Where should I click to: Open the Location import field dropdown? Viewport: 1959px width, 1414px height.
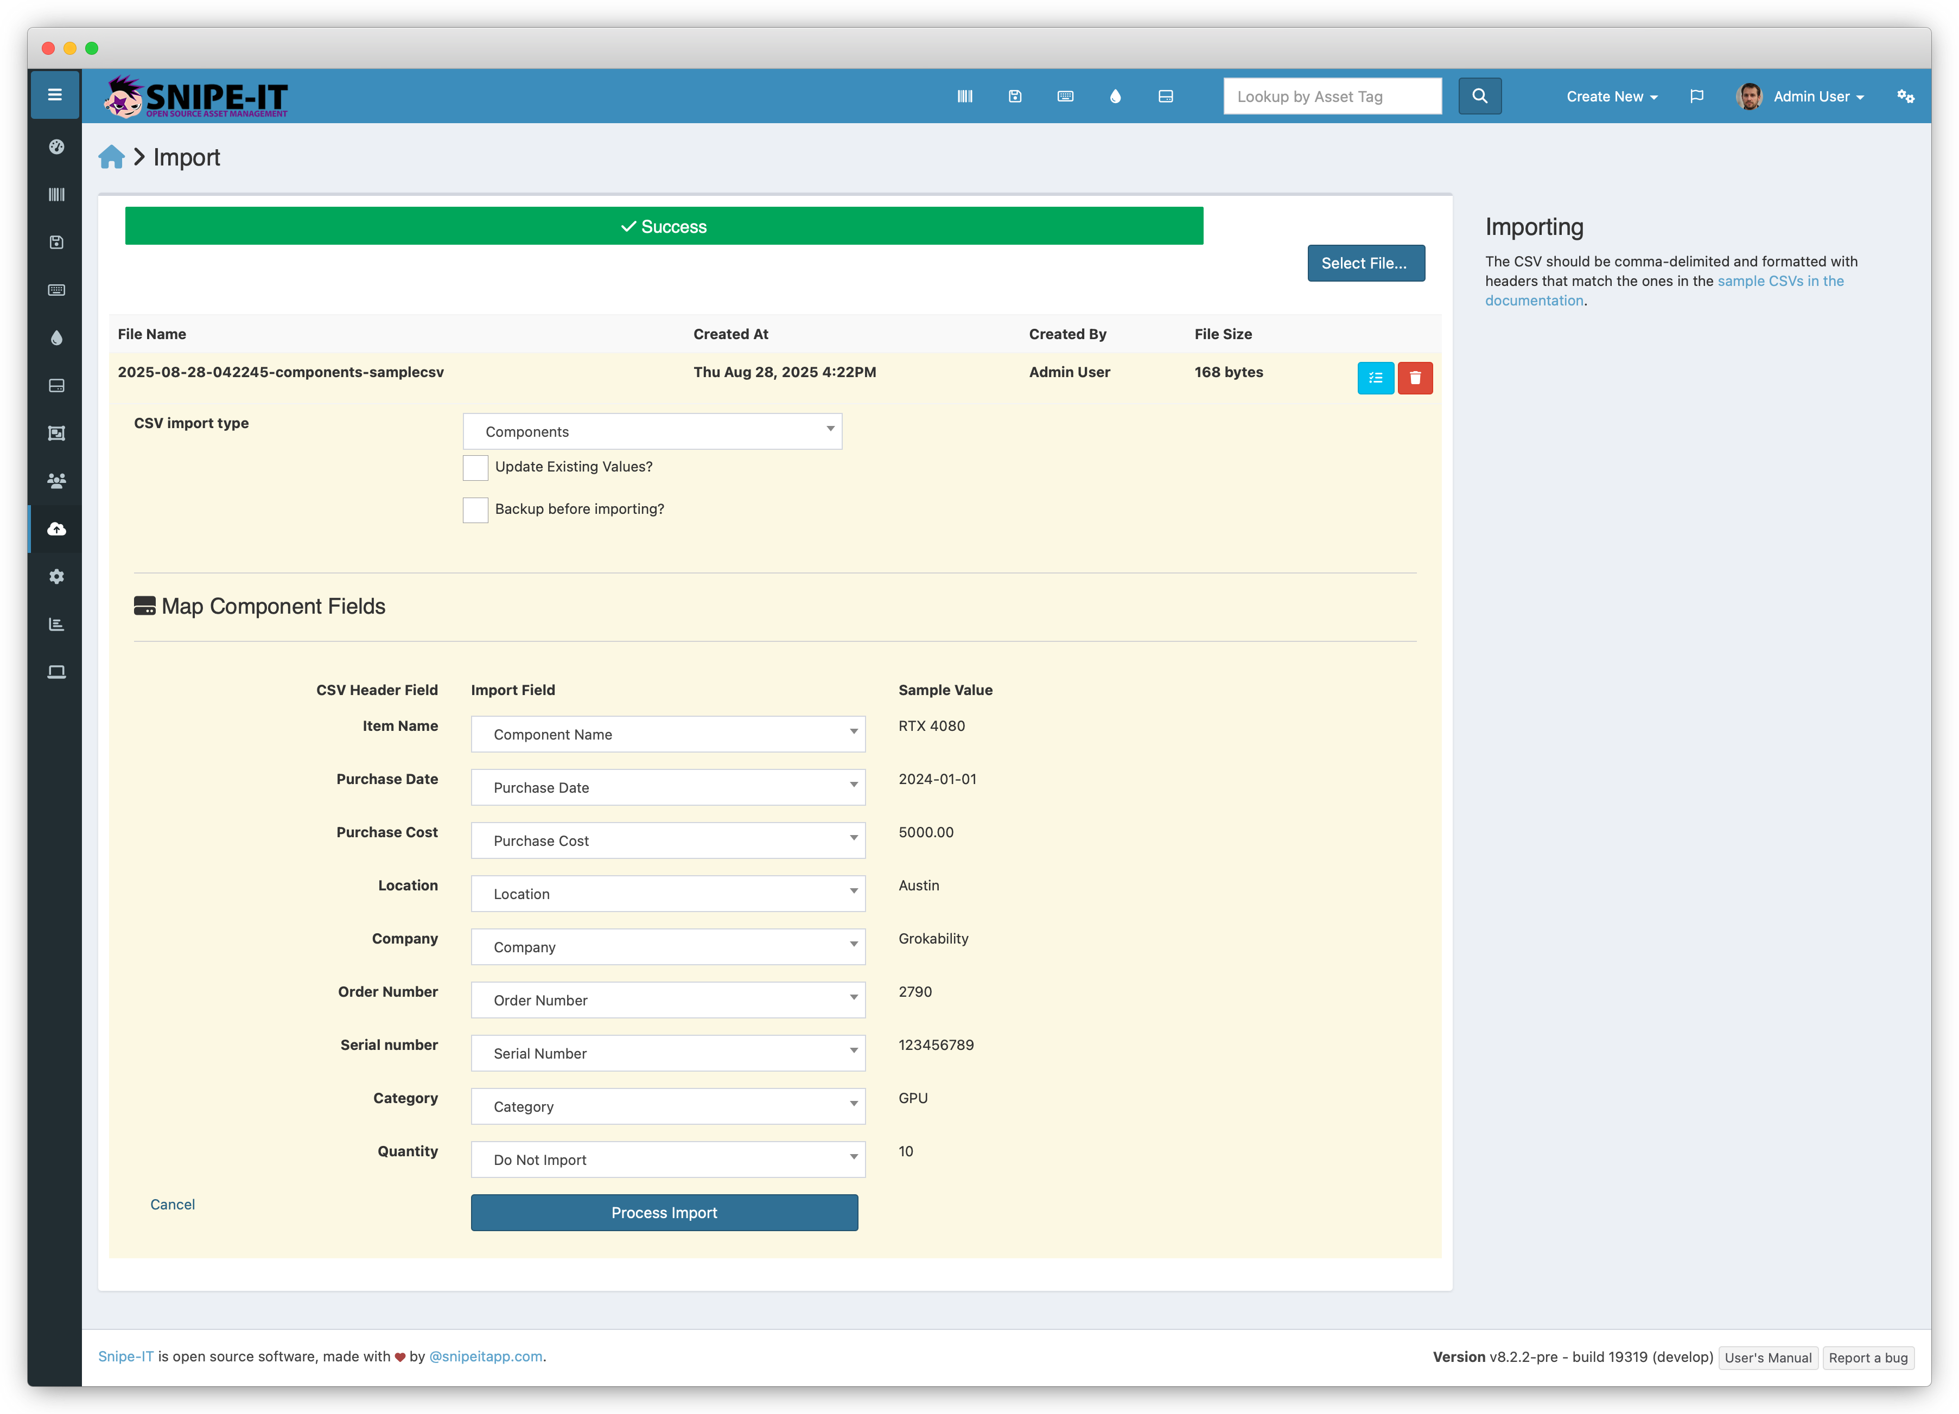coord(667,893)
